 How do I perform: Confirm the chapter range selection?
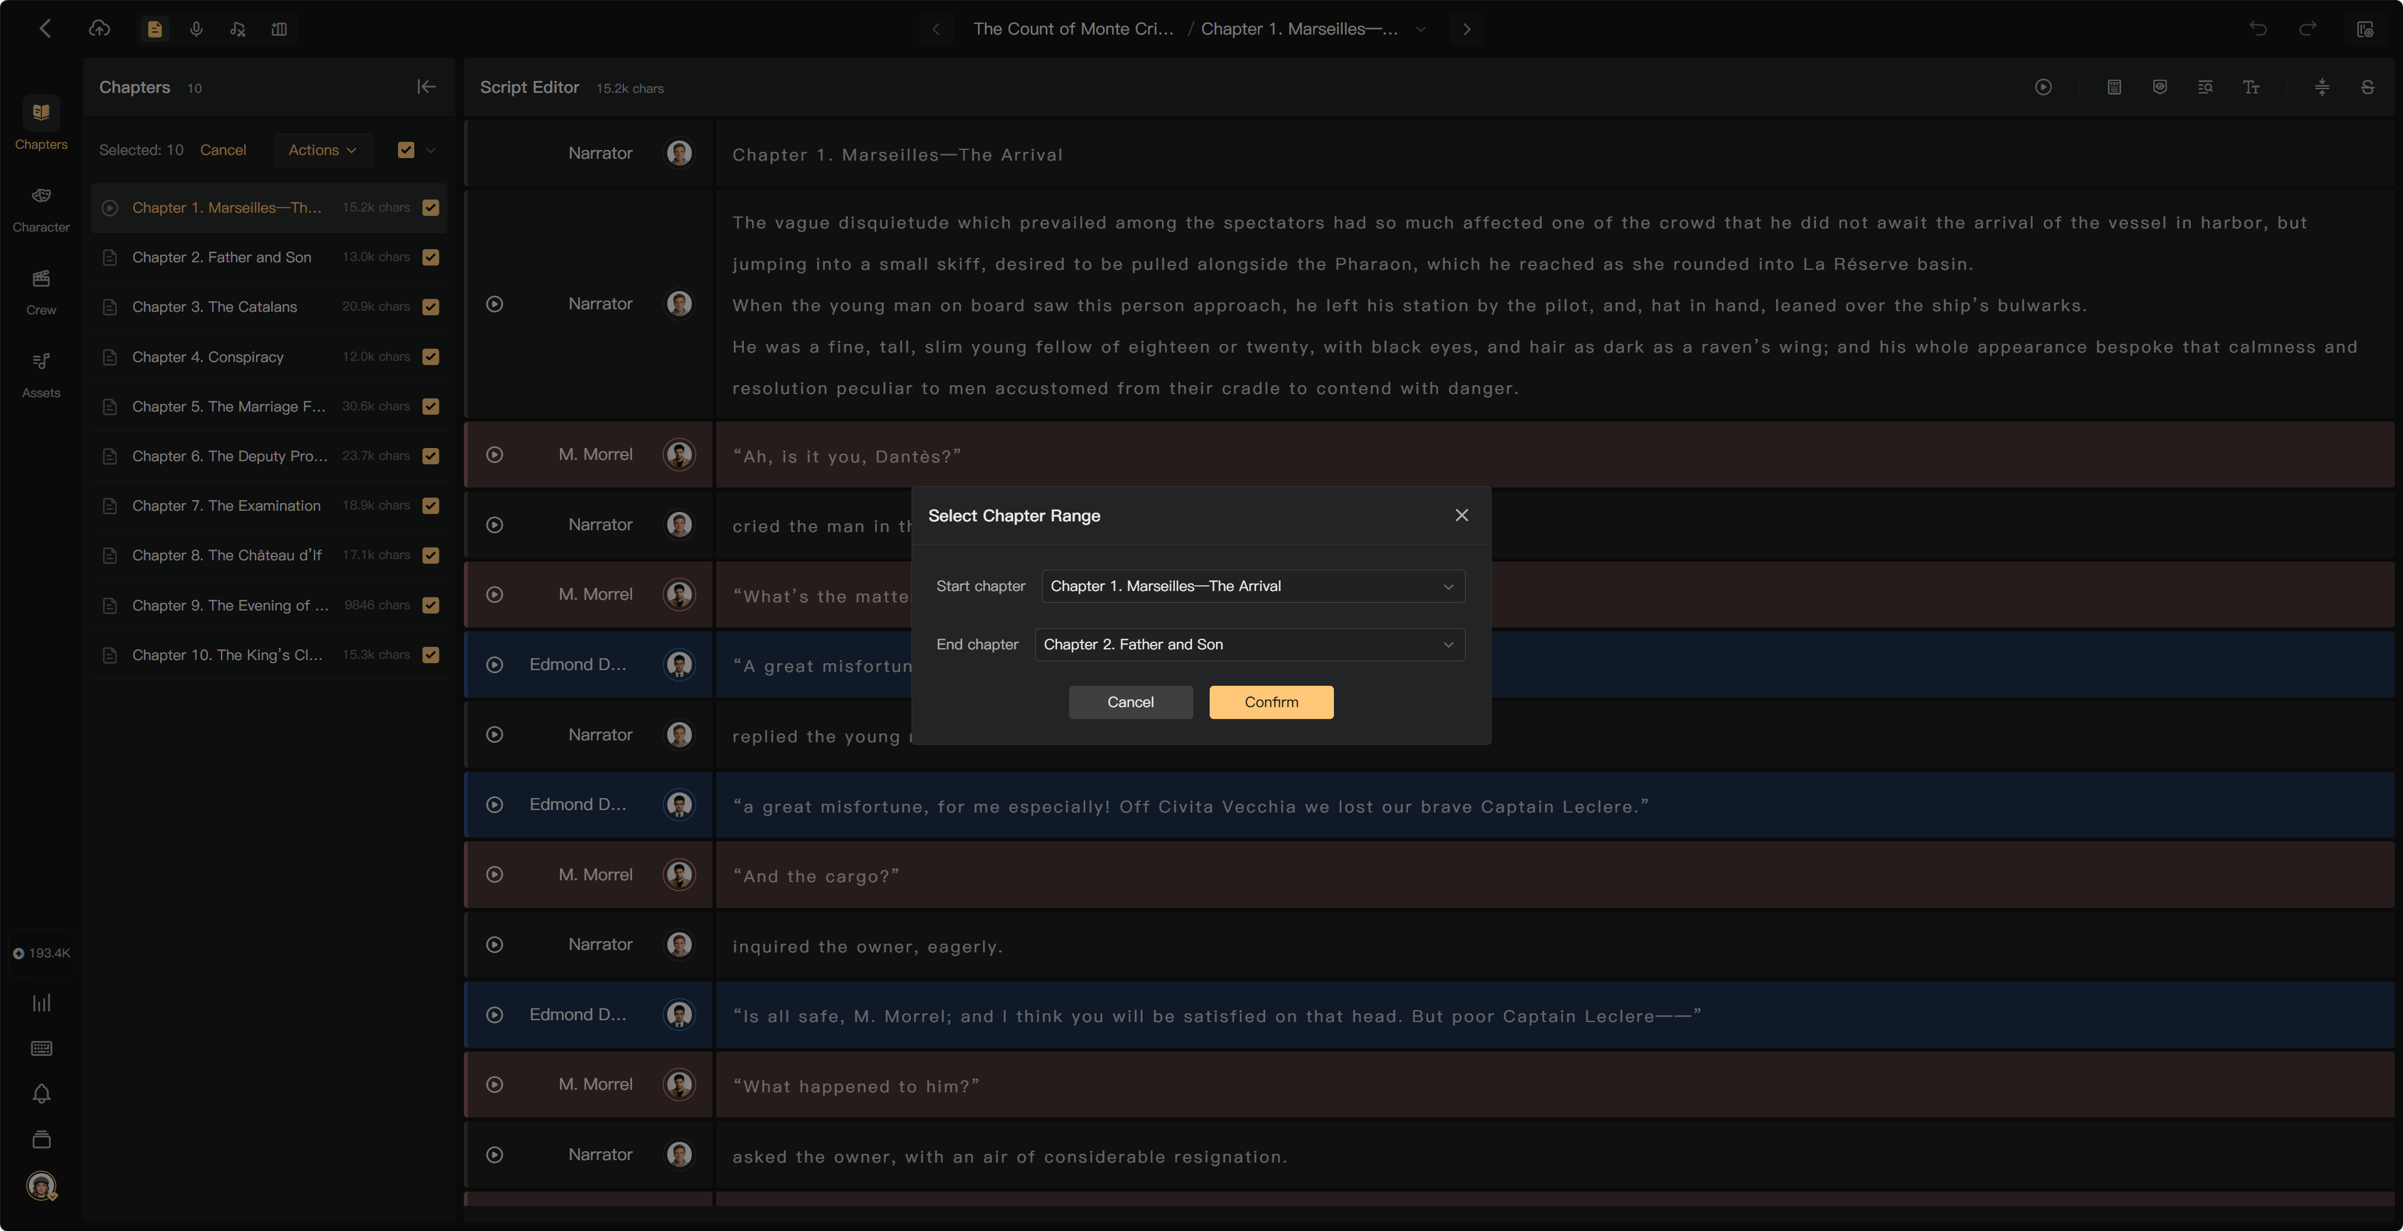[x=1271, y=702]
